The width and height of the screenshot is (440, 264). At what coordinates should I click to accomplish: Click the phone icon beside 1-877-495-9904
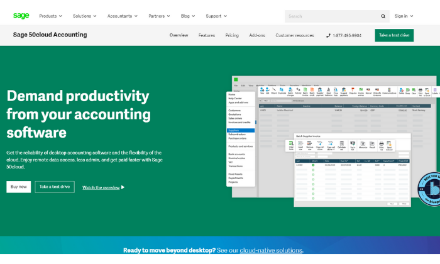(328, 36)
